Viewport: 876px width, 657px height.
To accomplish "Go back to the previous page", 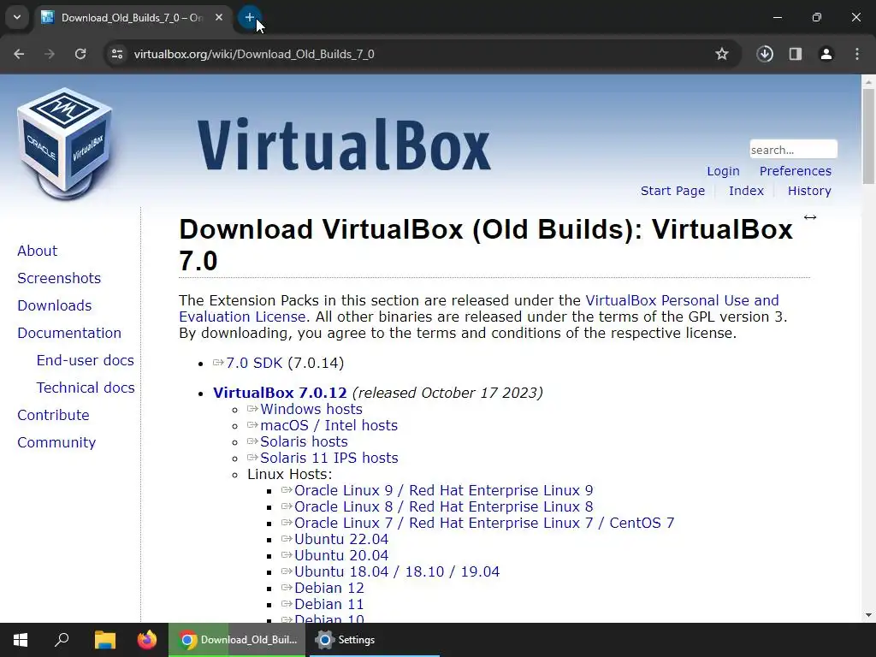I will coord(19,54).
